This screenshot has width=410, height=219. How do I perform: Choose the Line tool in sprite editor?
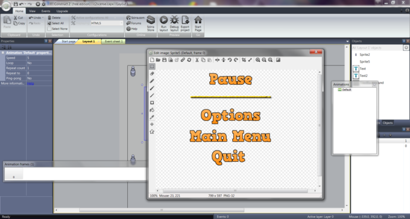(x=152, y=96)
